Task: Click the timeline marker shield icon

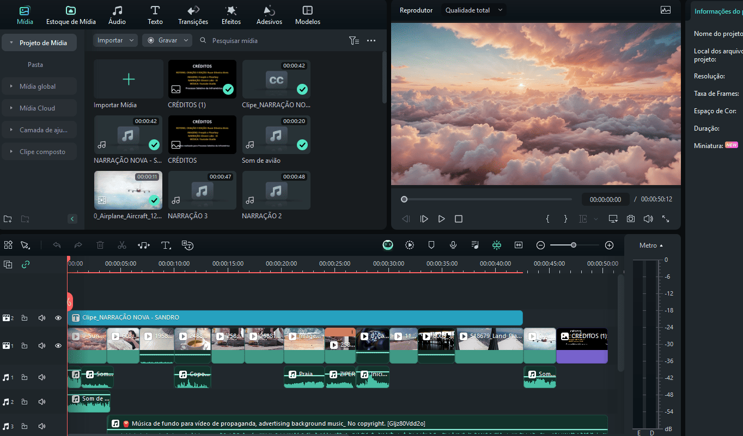Action: click(x=431, y=245)
